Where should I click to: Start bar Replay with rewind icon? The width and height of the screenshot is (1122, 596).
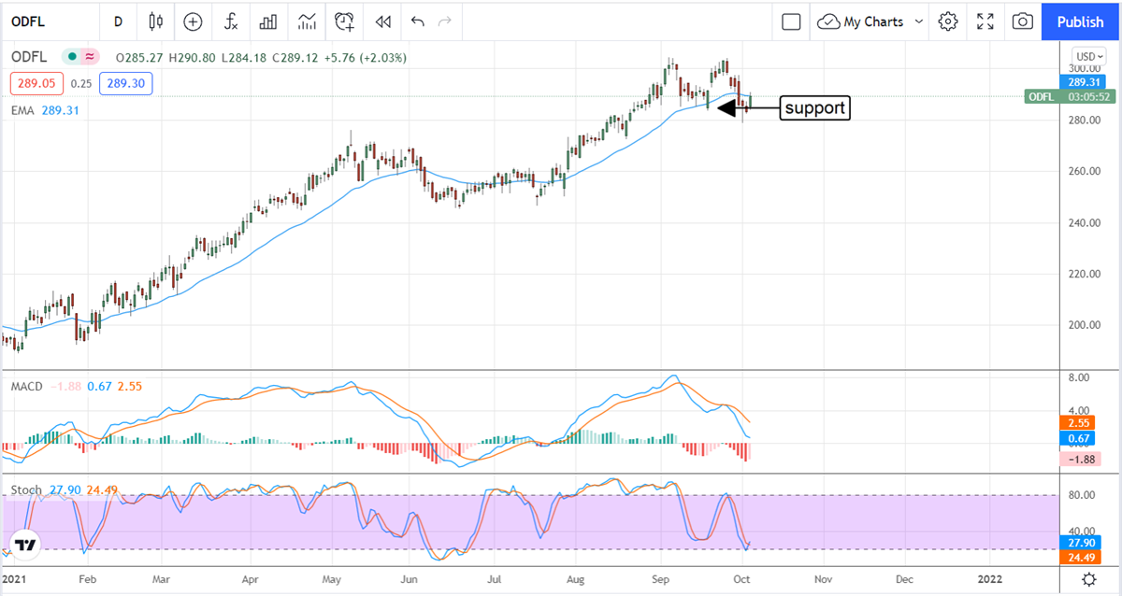point(381,21)
